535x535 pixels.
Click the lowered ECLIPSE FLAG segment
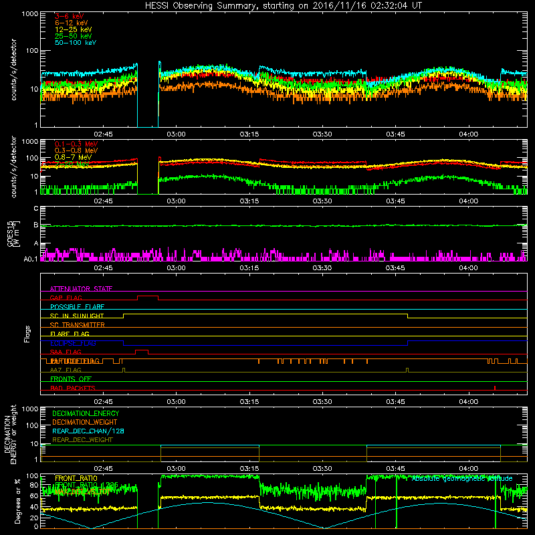tap(265, 345)
